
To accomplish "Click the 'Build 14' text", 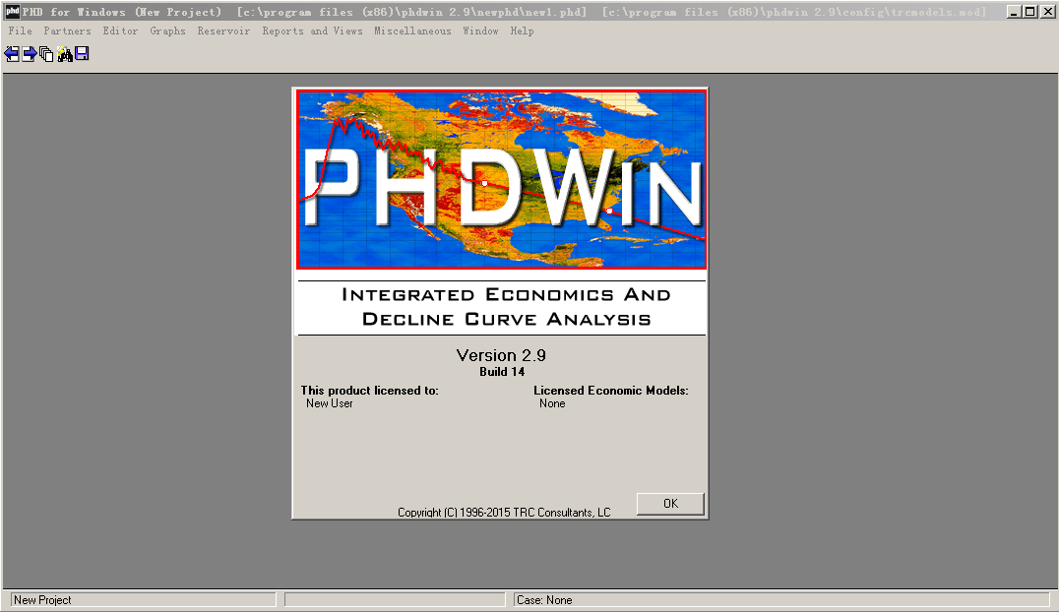I will (x=502, y=372).
